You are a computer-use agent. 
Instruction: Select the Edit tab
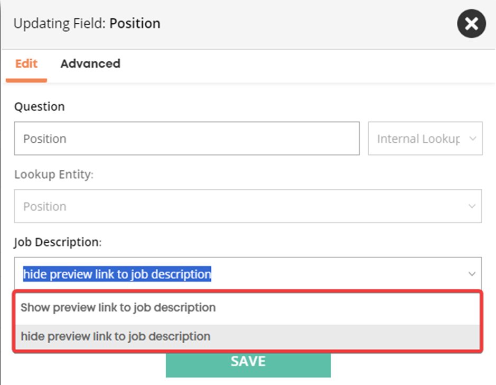(26, 63)
